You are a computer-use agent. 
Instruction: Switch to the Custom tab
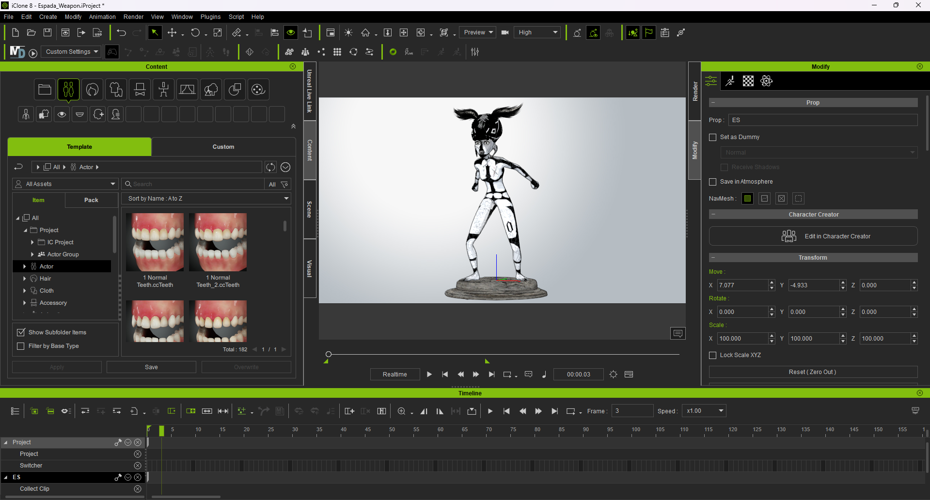[223, 147]
